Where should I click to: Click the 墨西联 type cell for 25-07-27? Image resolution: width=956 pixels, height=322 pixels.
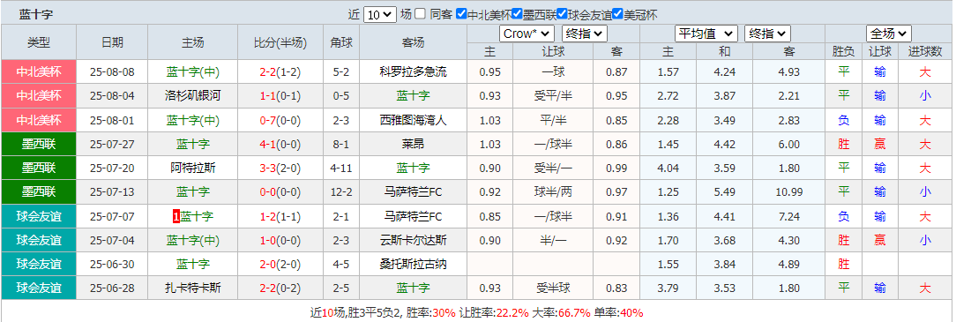(39, 145)
